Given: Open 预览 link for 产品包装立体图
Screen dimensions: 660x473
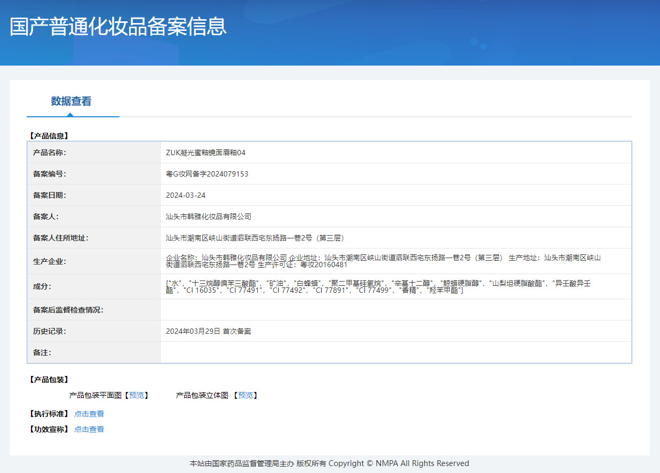Looking at the screenshot, I should (x=245, y=395).
